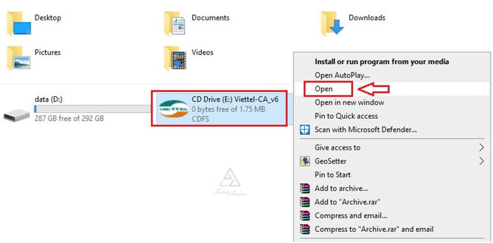Image resolution: width=493 pixels, height=243 pixels.
Task: Open the Documents folder icon
Action: coord(175,24)
